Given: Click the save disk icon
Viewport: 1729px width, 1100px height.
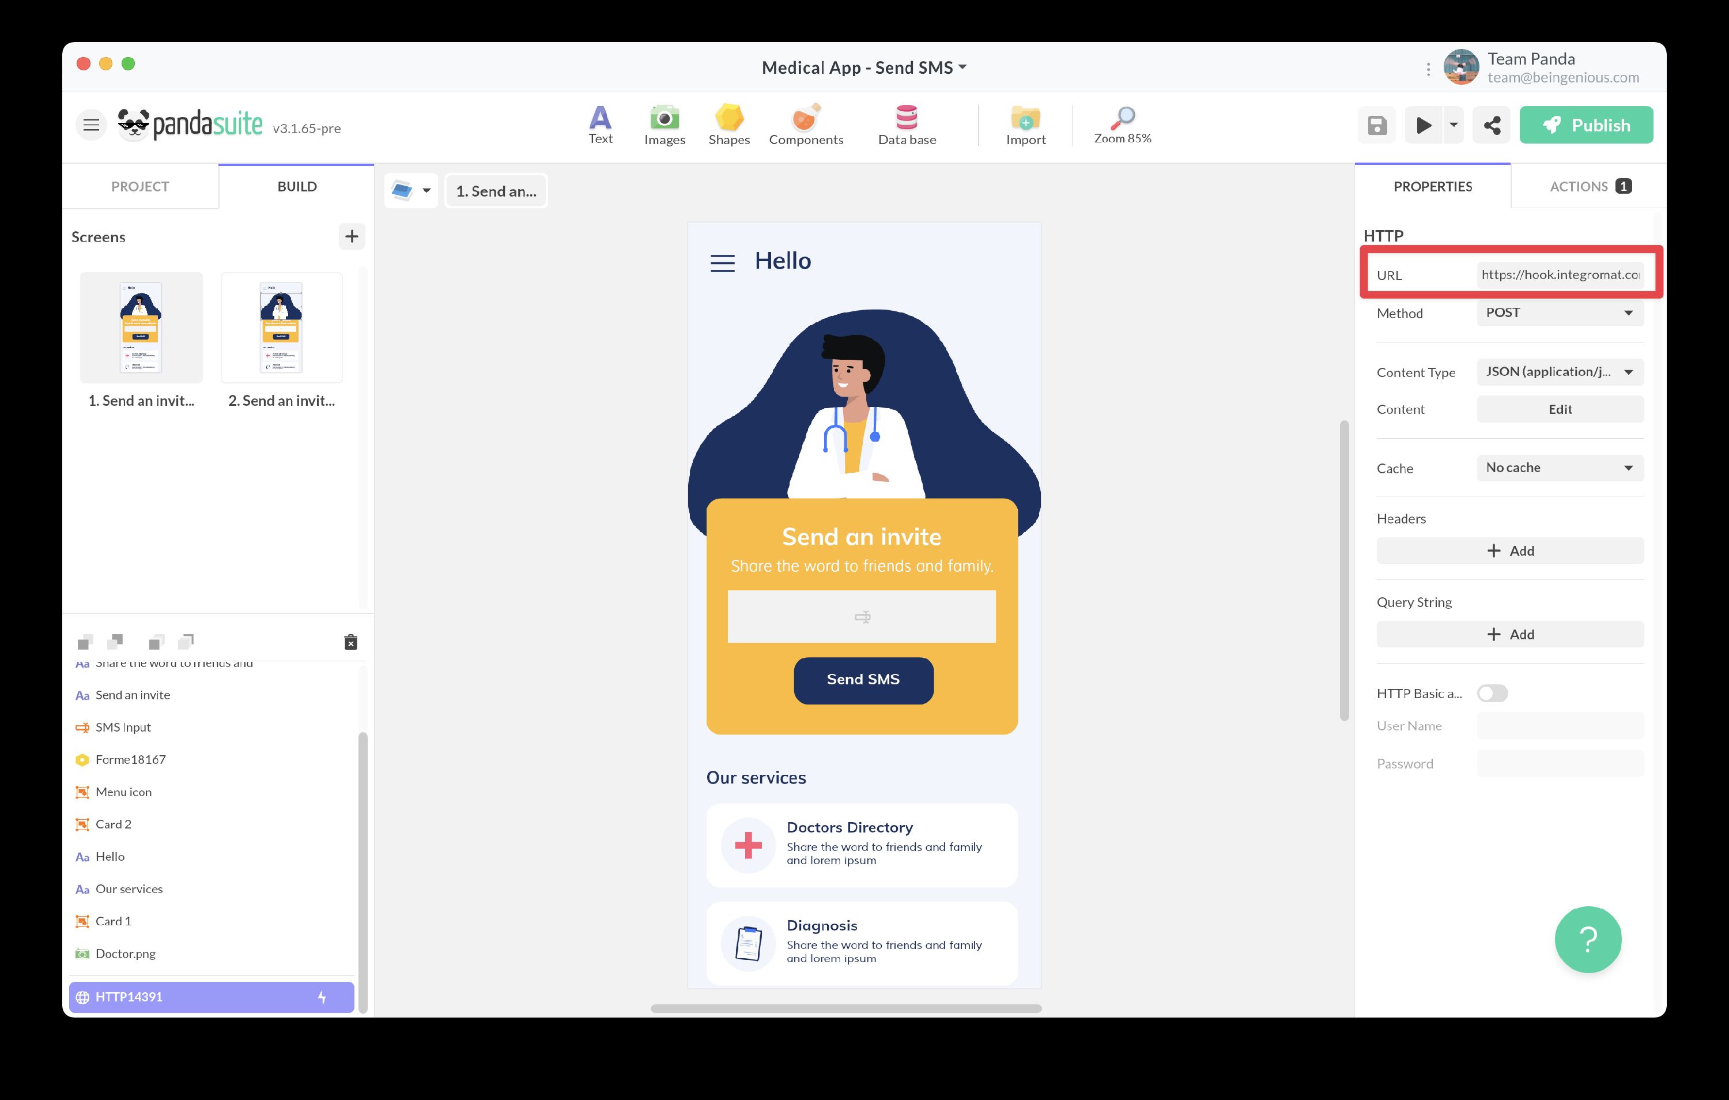Looking at the screenshot, I should coord(1376,125).
